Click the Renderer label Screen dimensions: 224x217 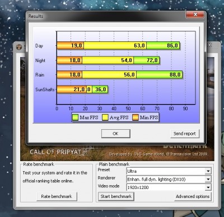pos(106,178)
